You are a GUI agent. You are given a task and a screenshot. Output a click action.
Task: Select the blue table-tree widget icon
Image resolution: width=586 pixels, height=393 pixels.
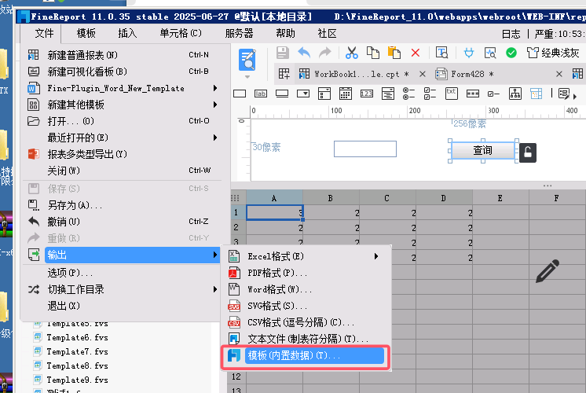pyautogui.click(x=536, y=94)
